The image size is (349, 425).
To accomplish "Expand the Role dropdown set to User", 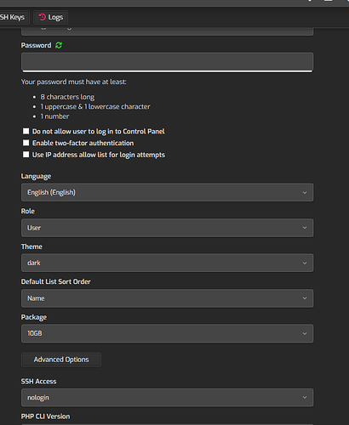I will pyautogui.click(x=167, y=228).
